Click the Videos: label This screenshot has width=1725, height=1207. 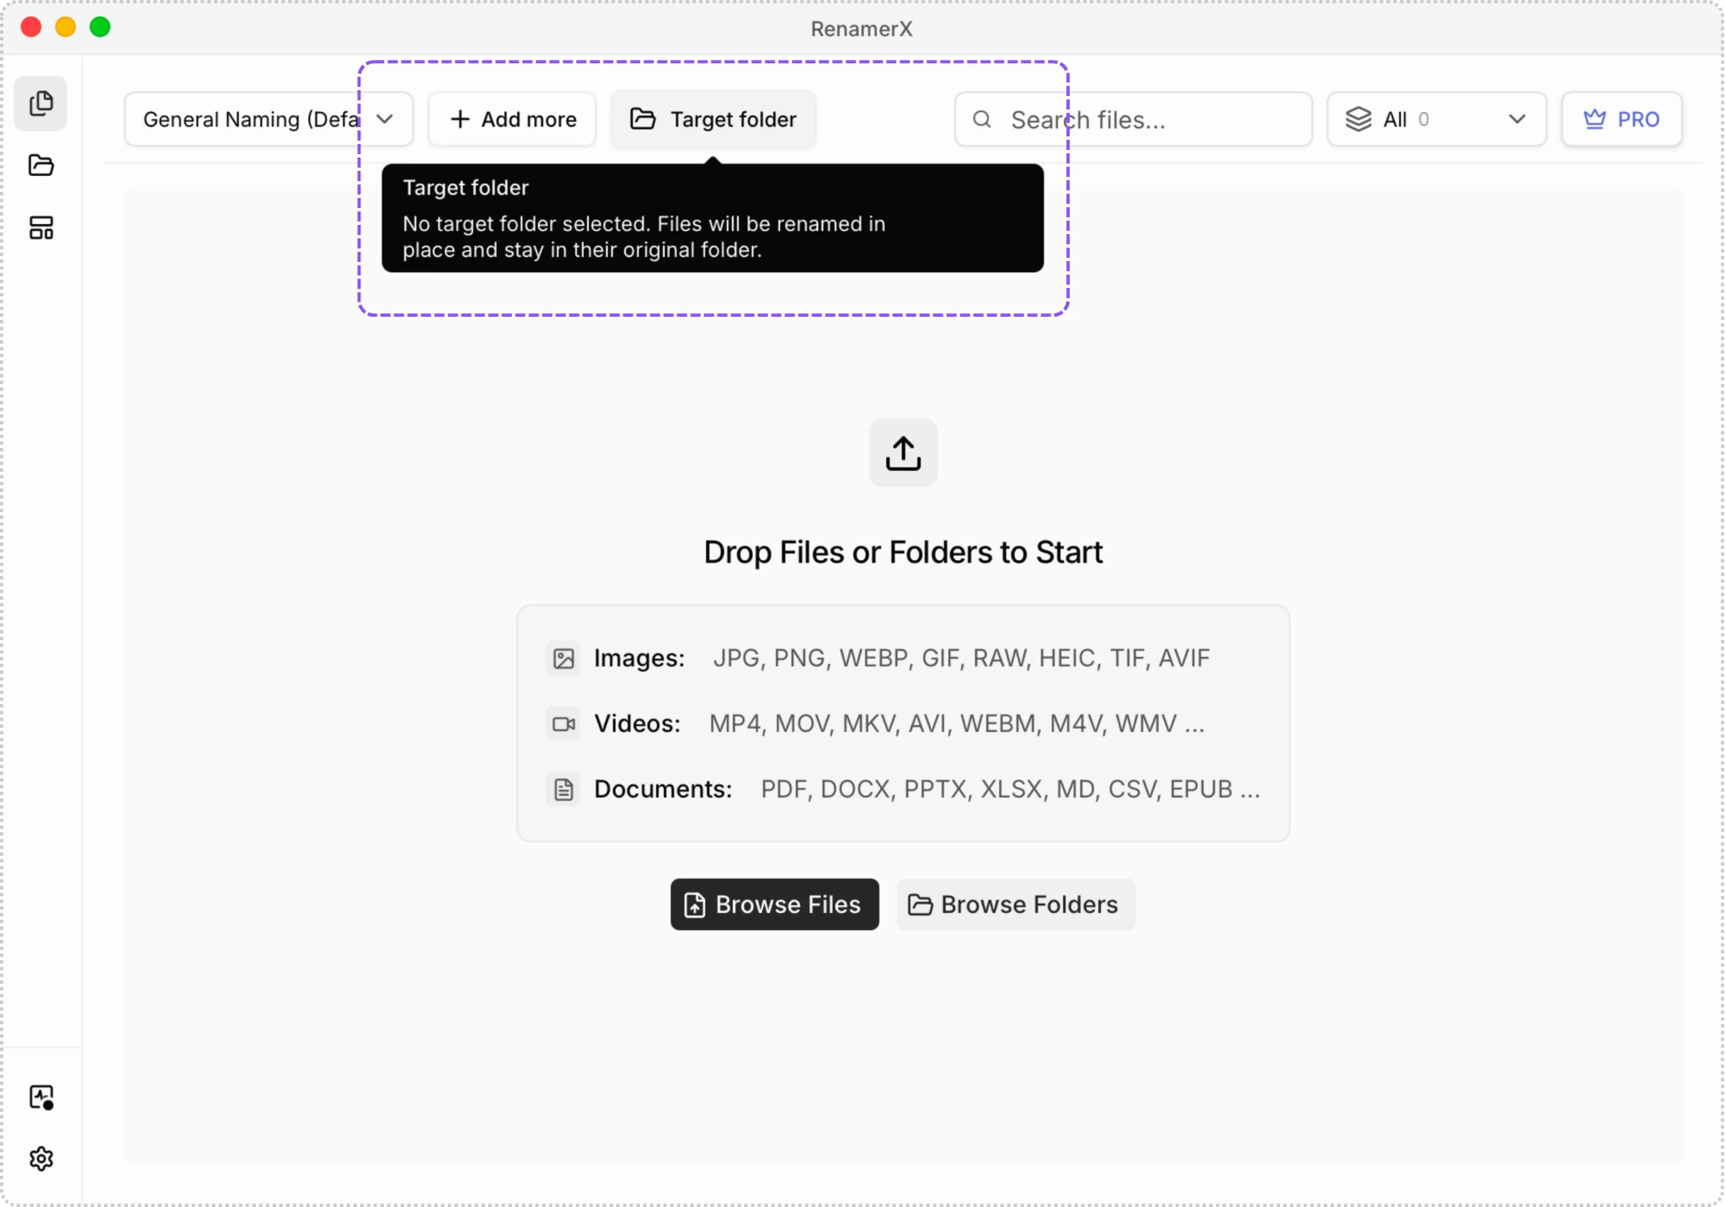tap(638, 724)
